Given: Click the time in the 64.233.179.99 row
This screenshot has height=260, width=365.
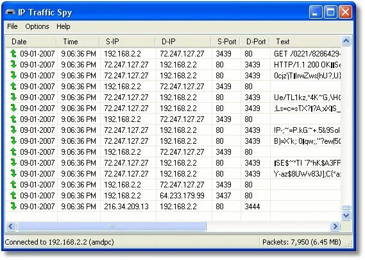Looking at the screenshot, I should click(78, 195).
